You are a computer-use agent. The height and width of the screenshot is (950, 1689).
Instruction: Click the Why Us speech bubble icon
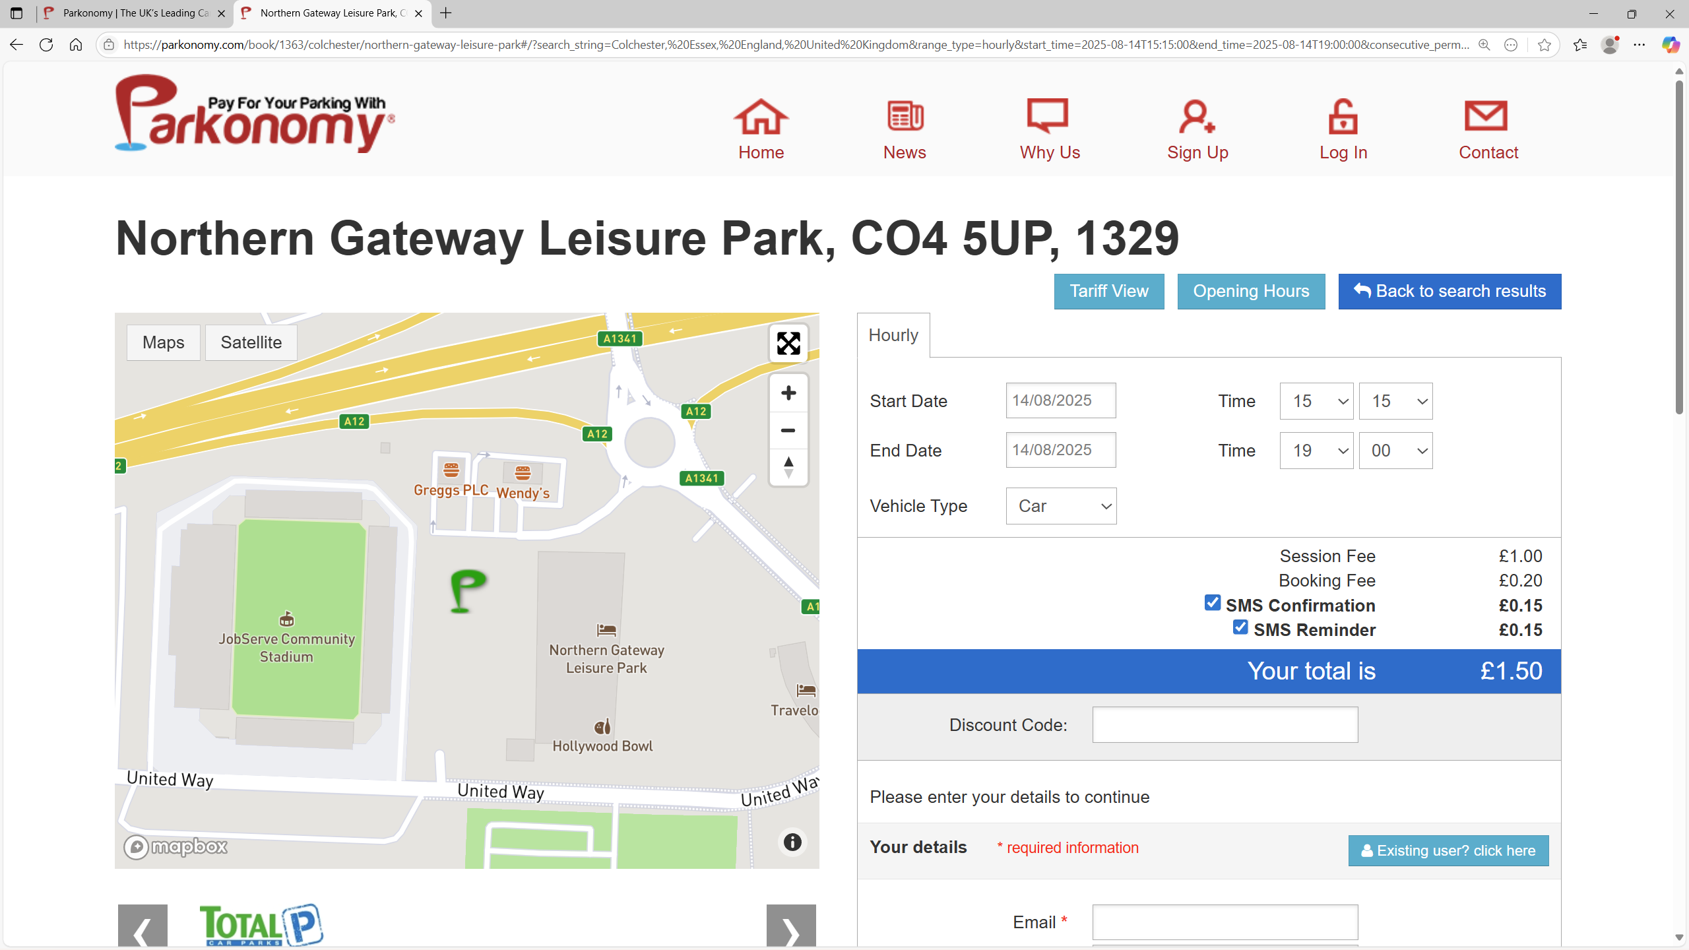[x=1048, y=117]
